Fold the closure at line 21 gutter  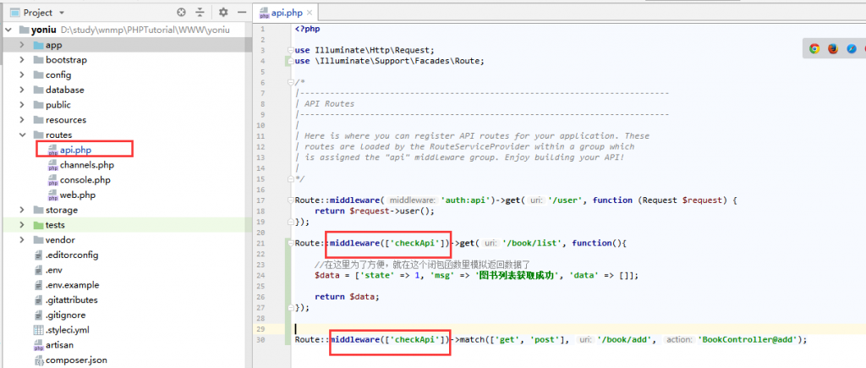point(289,243)
